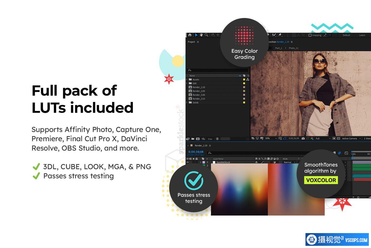Switch to the Default workspace
Image resolution: width=371 pixels, height=248 pixels.
pos(346,35)
